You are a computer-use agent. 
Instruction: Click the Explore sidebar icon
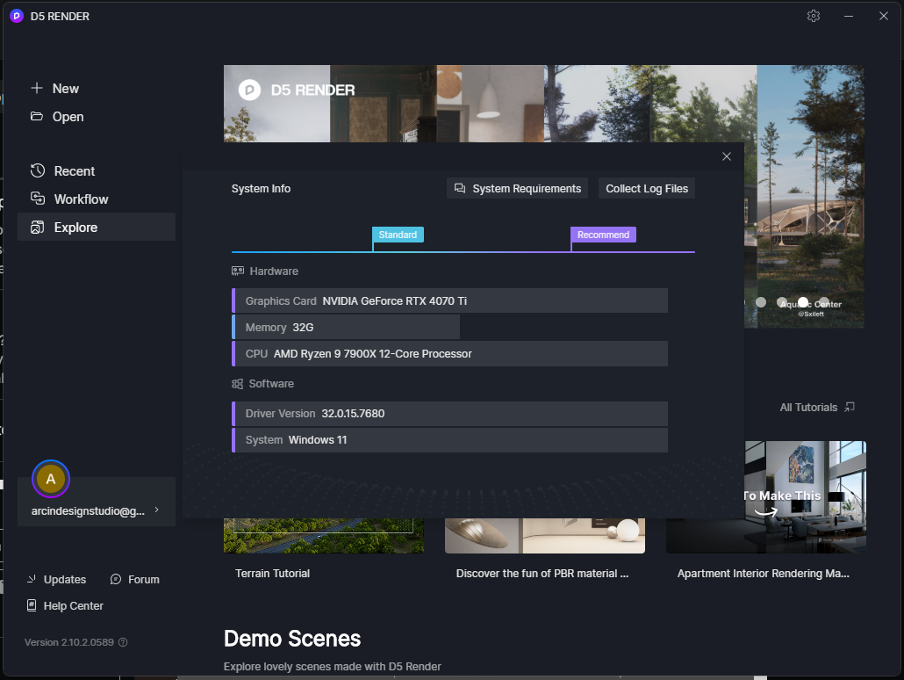38,227
